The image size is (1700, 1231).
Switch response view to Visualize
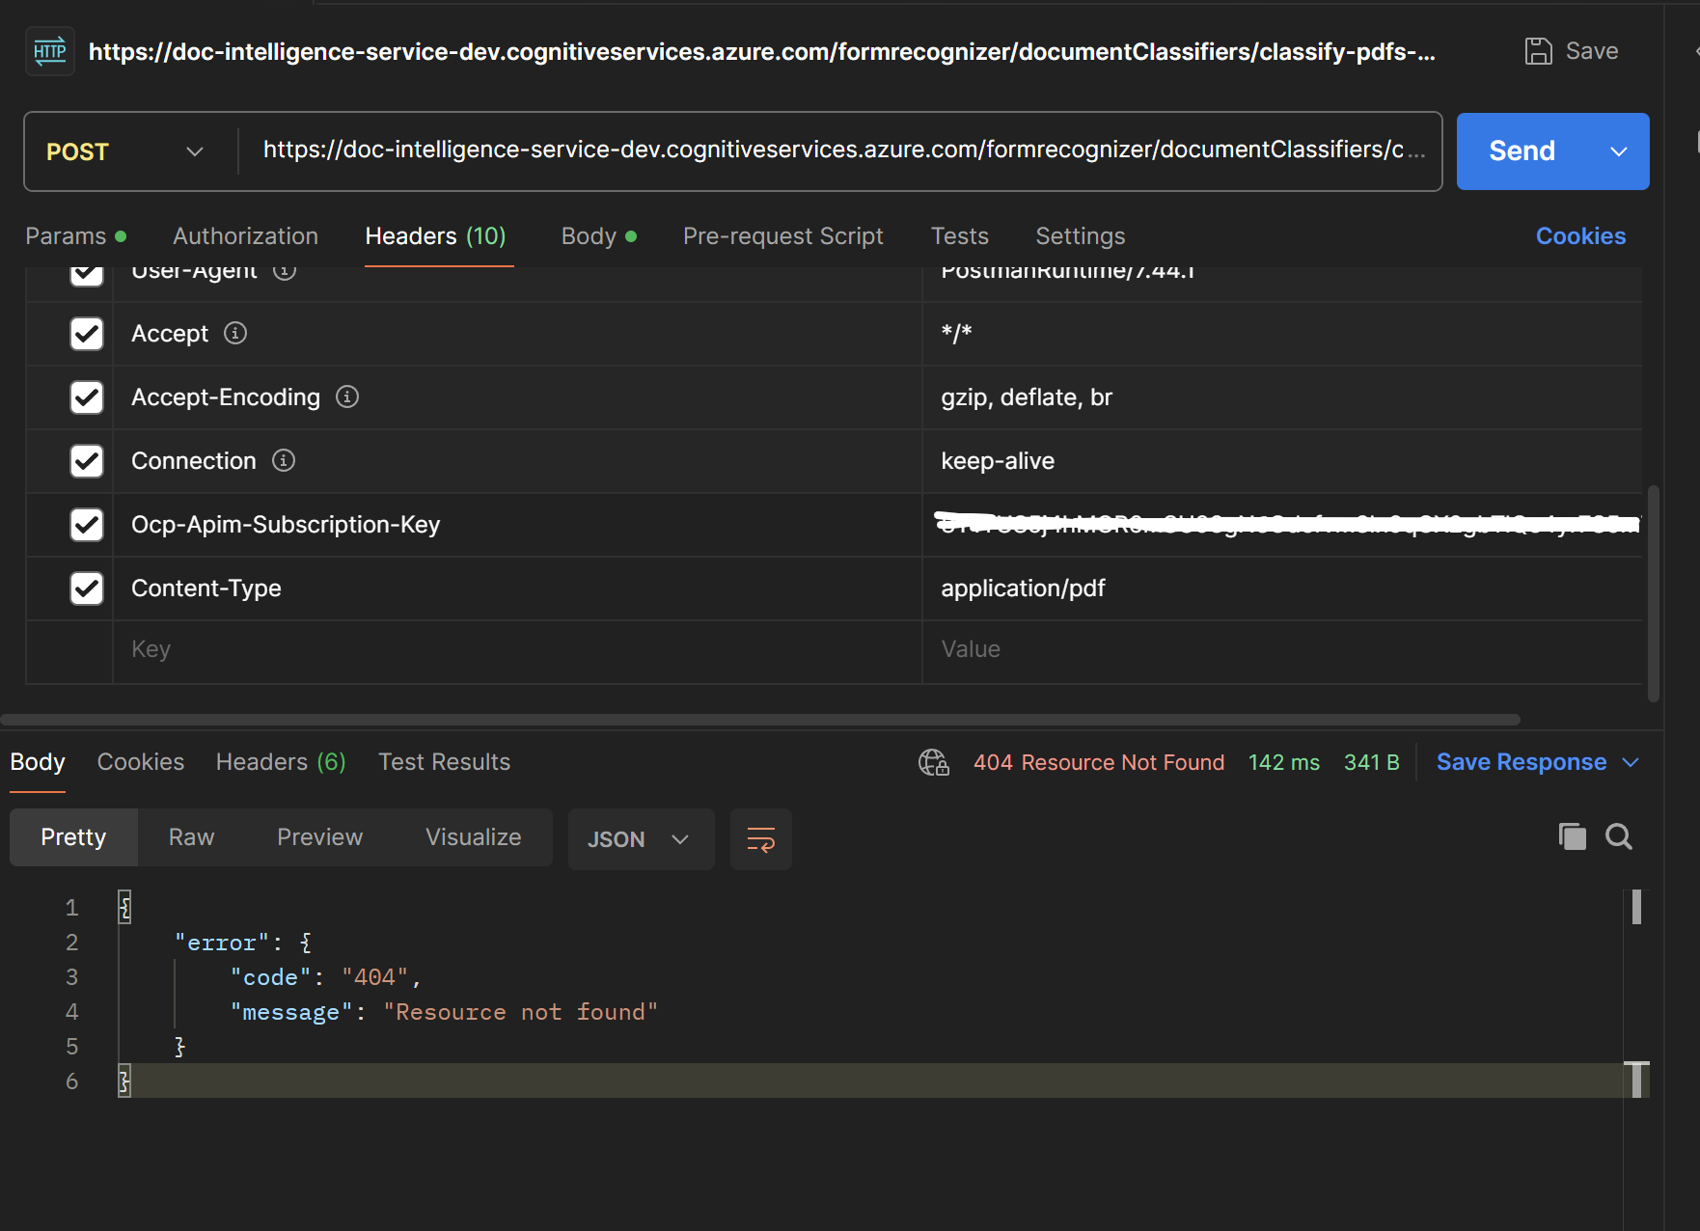coord(473,837)
